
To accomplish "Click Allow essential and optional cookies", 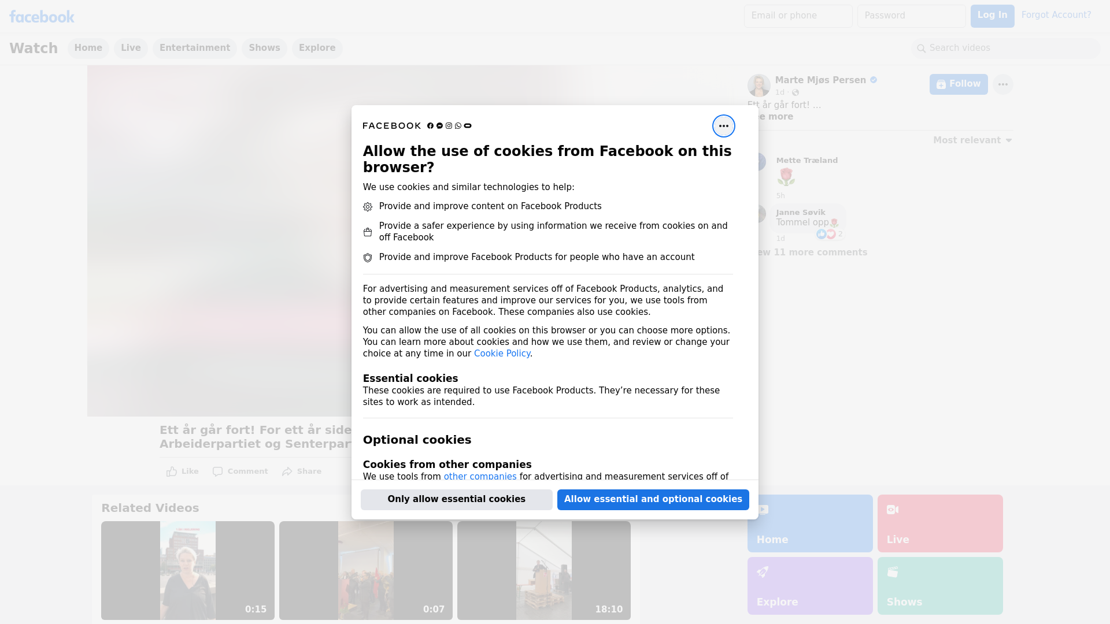I will click(x=653, y=499).
